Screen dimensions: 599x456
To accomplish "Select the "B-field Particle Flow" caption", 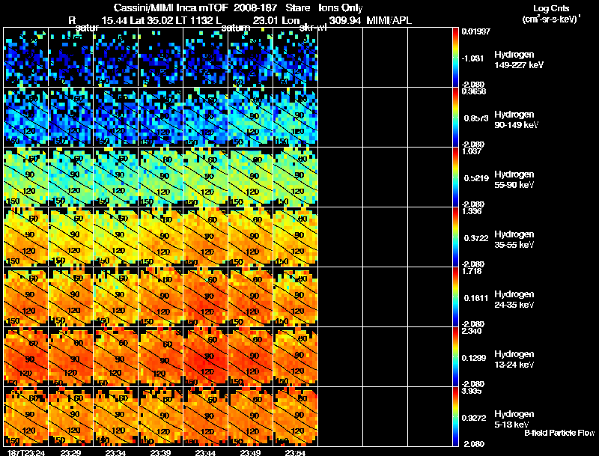I will pos(559,433).
